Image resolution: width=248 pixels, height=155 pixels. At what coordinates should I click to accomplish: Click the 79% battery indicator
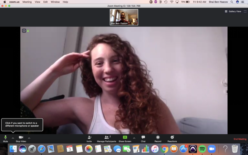185,2
